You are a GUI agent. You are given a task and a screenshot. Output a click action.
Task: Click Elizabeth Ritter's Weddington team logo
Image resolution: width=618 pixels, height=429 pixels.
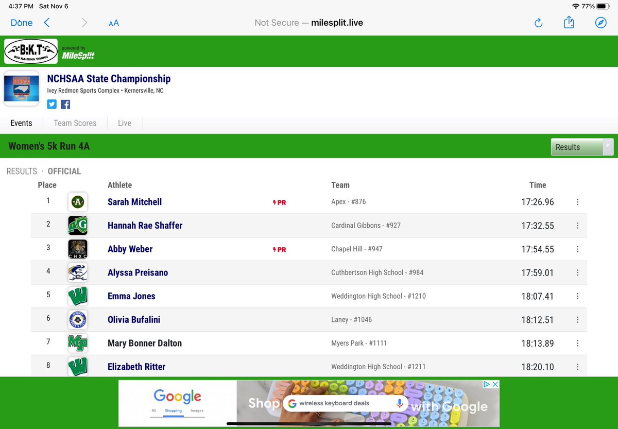78,367
